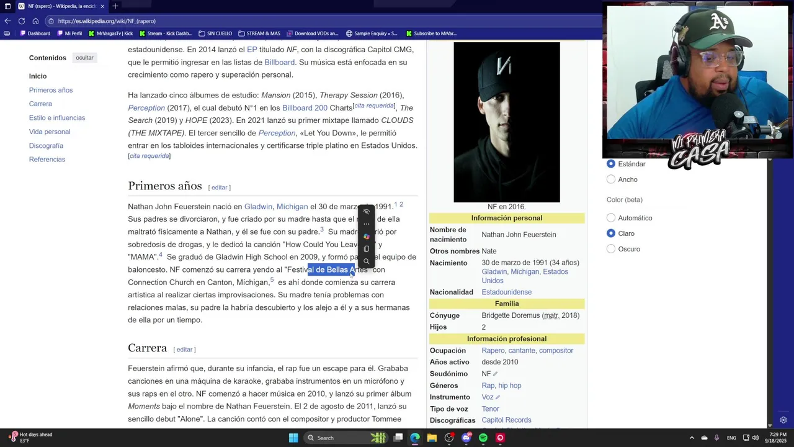Image resolution: width=794 pixels, height=447 pixels.
Task: Go back to the previous page
Action: click(x=7, y=20)
